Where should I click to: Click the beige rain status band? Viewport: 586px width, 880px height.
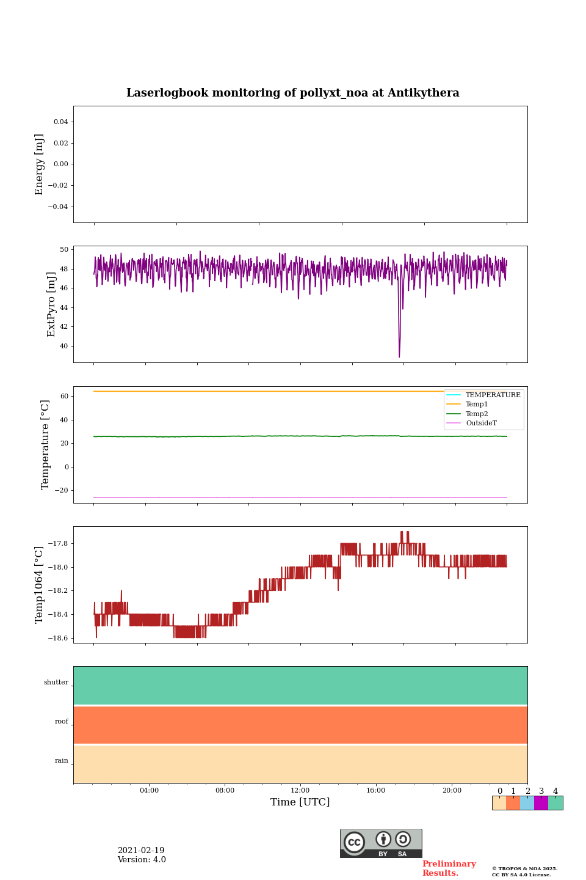(300, 764)
